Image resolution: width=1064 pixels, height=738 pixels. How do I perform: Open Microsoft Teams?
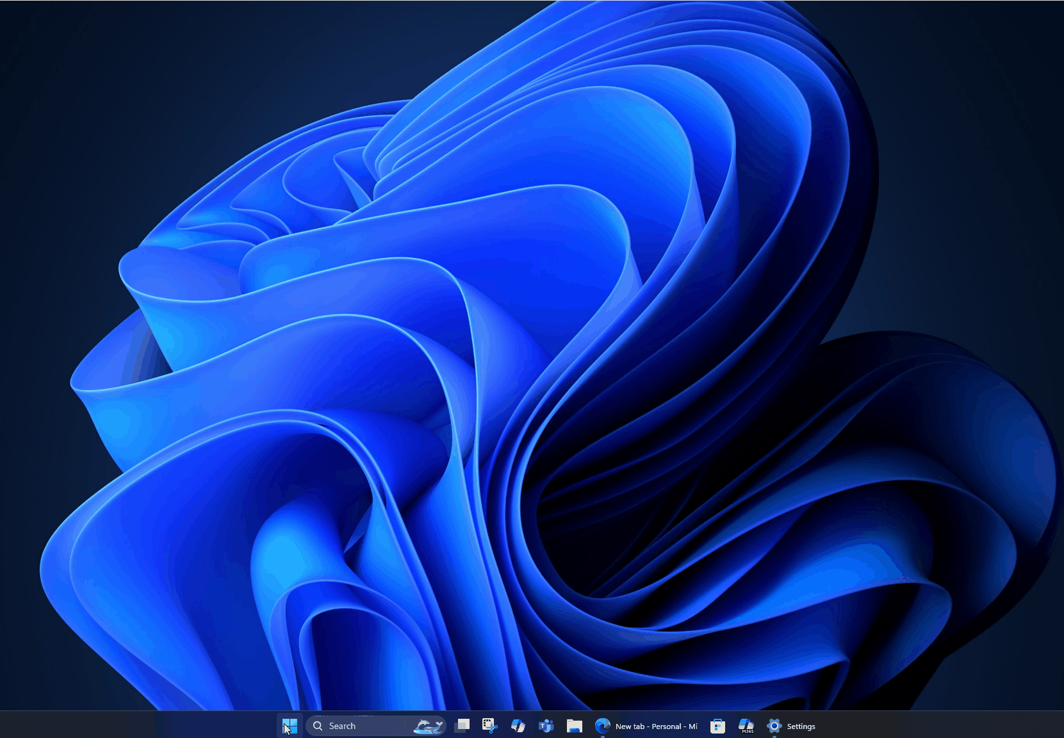point(546,726)
